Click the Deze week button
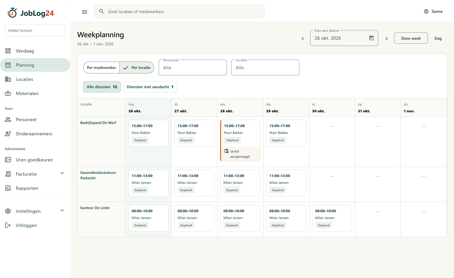The width and height of the screenshot is (454, 278). (x=411, y=38)
